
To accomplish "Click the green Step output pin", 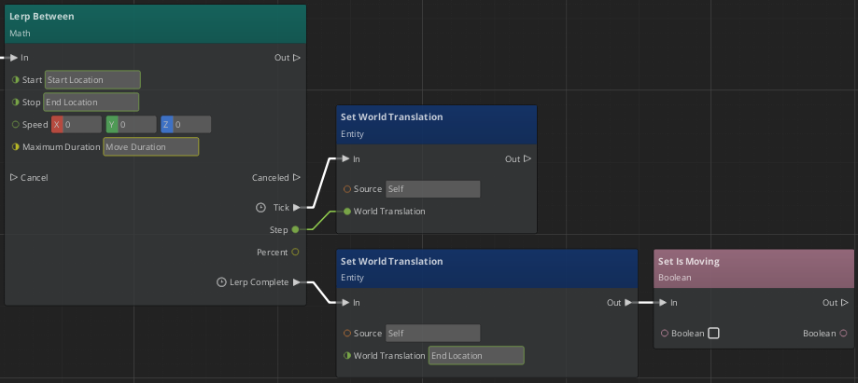I will pyautogui.click(x=296, y=229).
